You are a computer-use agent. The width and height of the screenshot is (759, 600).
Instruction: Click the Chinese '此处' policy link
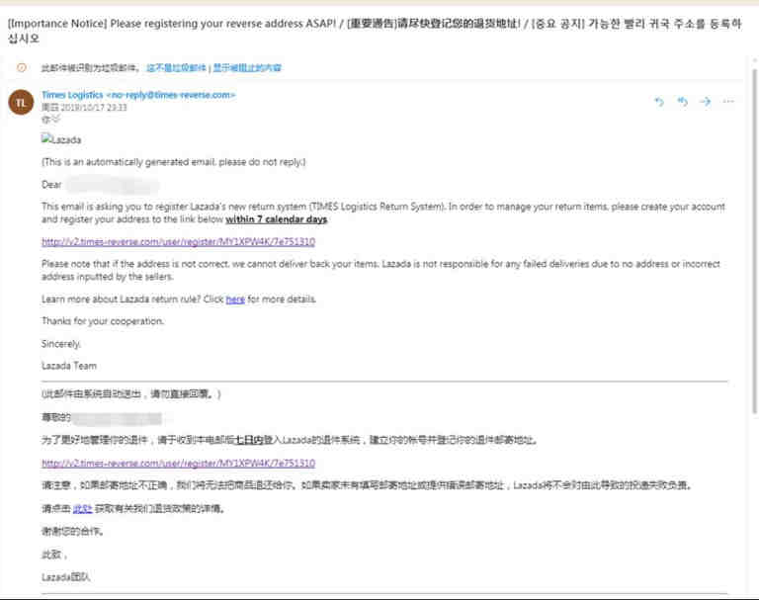[x=82, y=508]
